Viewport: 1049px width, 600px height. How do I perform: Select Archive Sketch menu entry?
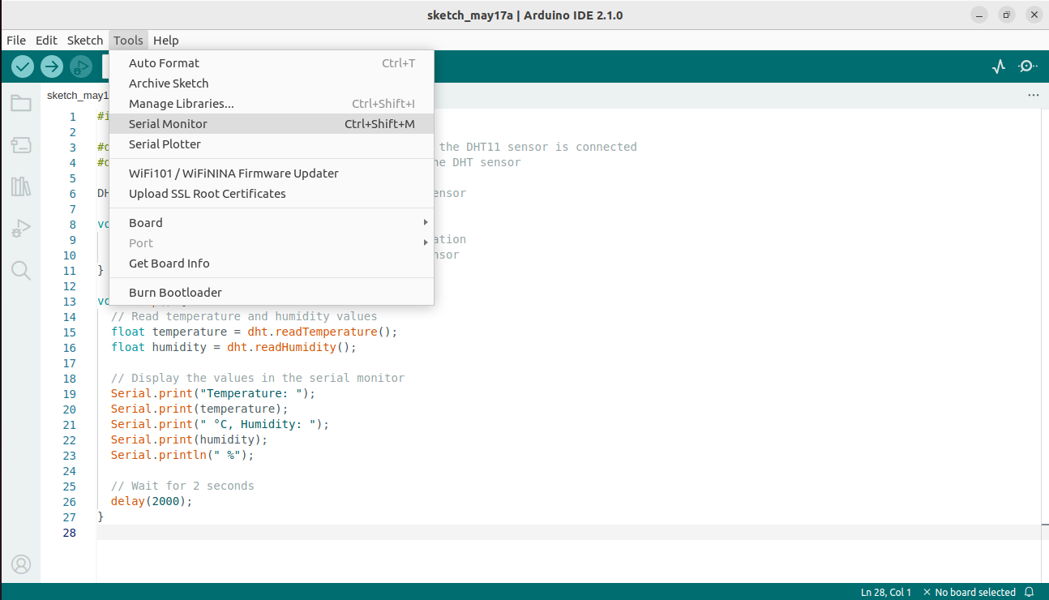[272, 84]
